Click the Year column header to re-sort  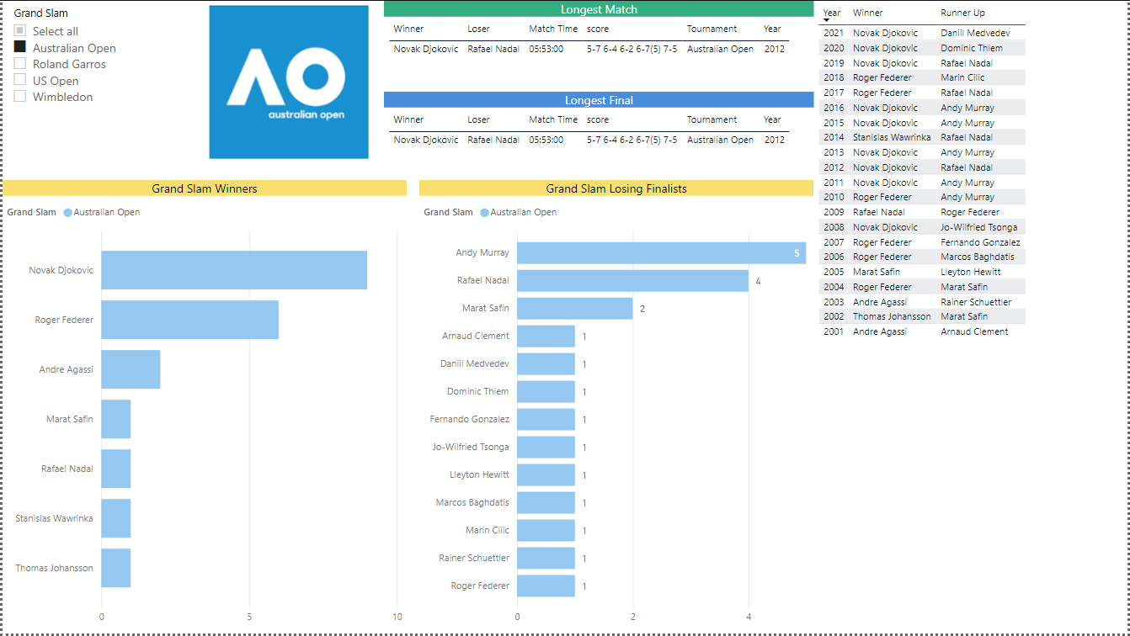pyautogui.click(x=832, y=13)
